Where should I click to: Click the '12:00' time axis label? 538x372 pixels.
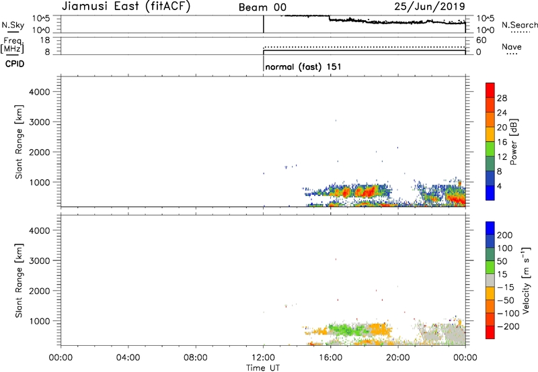click(x=263, y=358)
